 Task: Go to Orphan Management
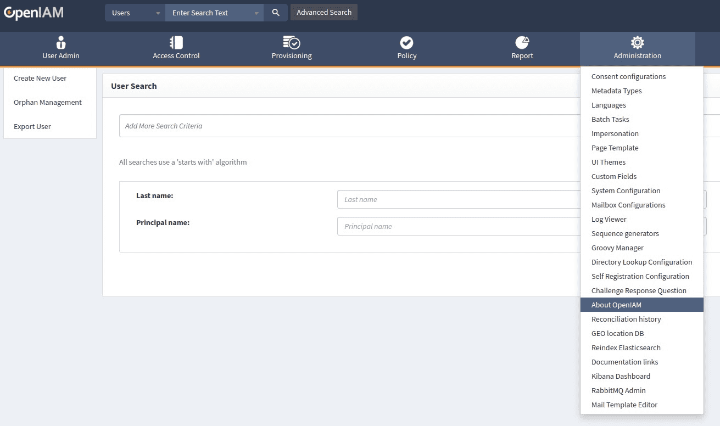click(x=48, y=102)
